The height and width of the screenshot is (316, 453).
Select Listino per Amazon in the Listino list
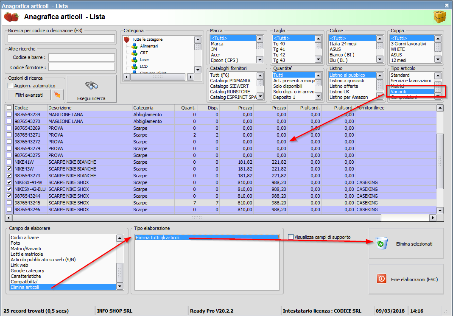coord(352,97)
